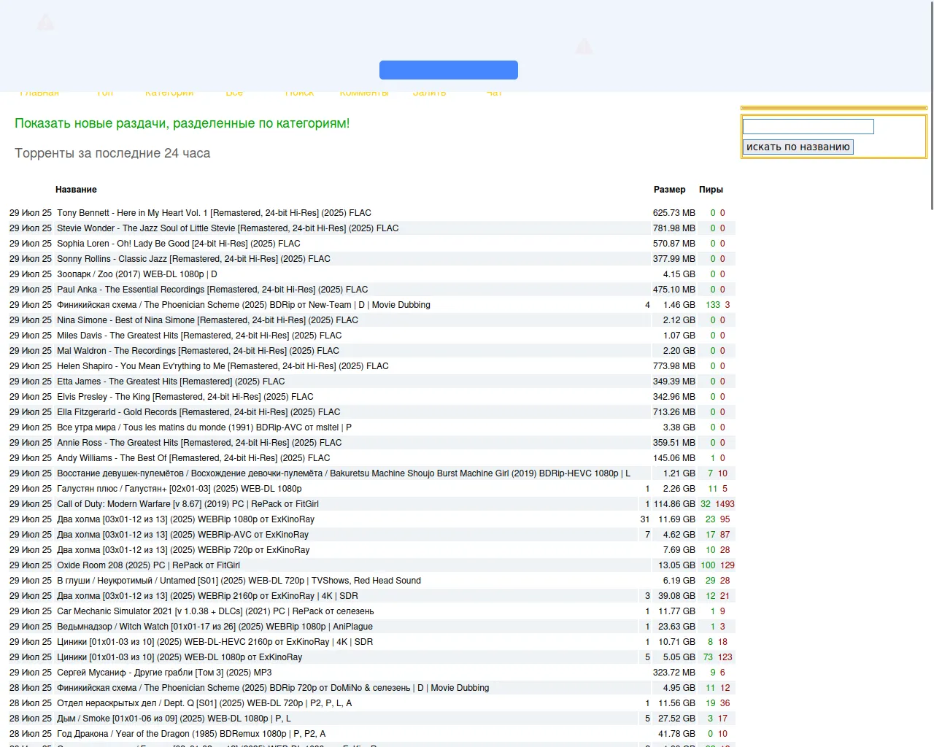Go to the Главная menu item

[x=39, y=93]
